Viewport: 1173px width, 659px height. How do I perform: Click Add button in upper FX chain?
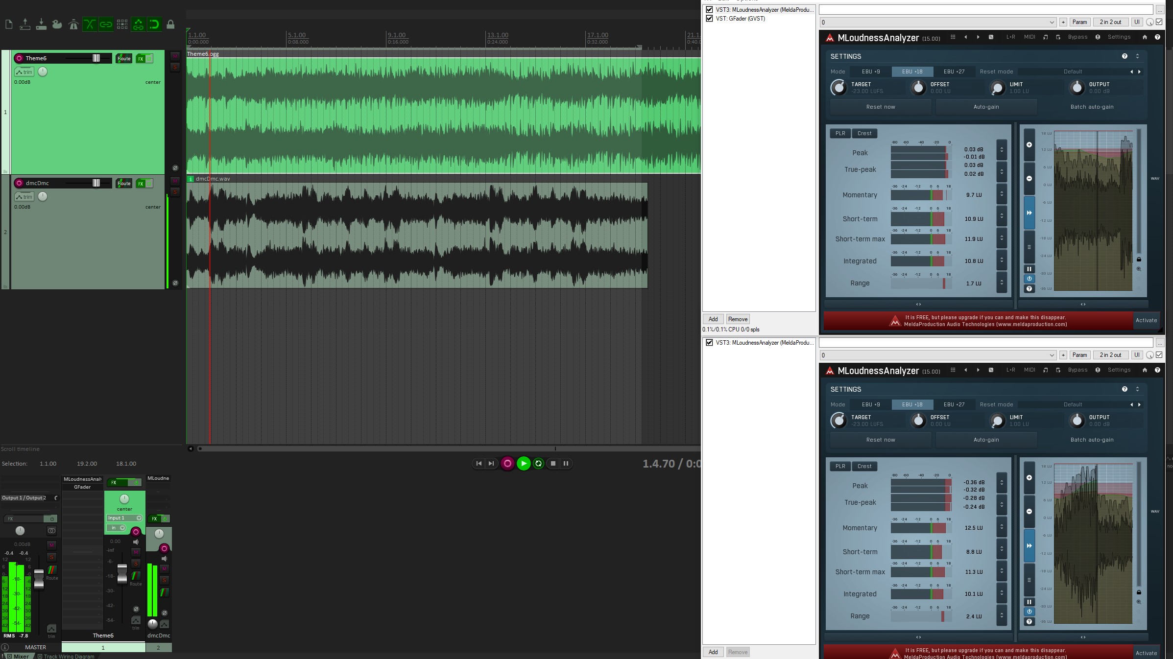pyautogui.click(x=713, y=319)
